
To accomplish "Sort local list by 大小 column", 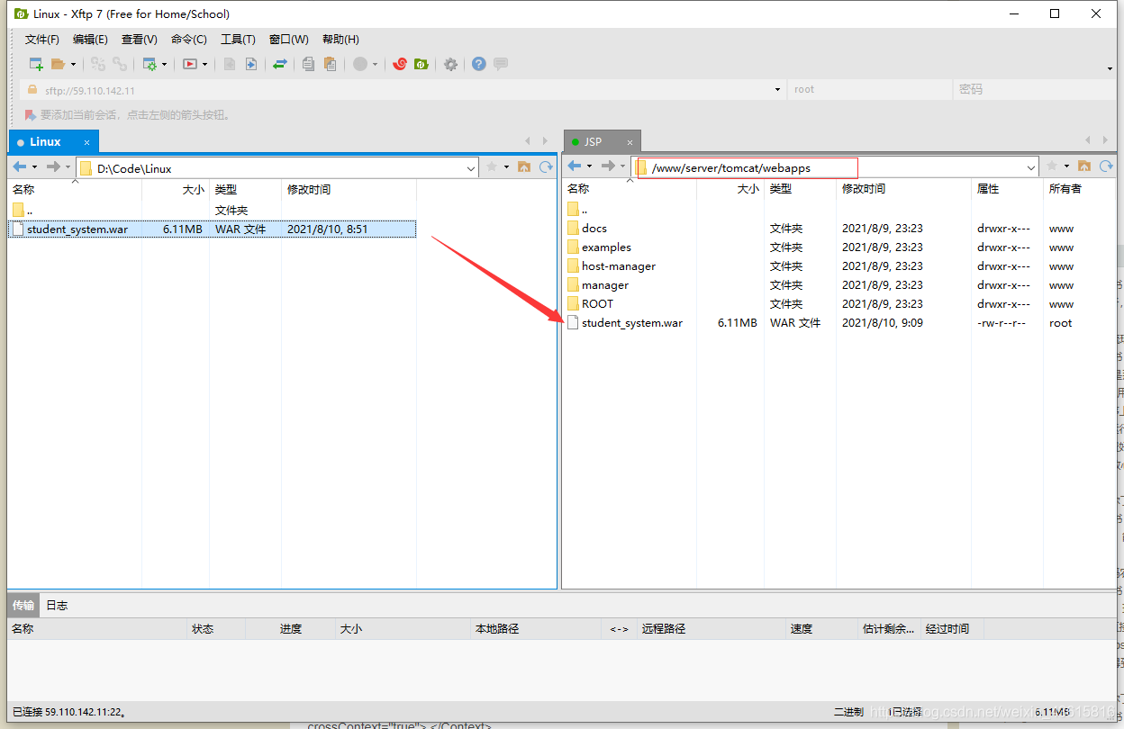I will coord(176,190).
